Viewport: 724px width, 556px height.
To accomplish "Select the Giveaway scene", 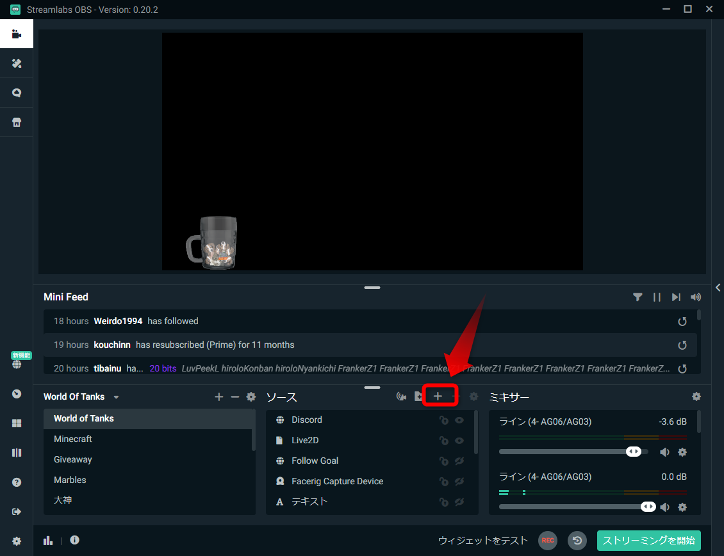I will tap(149, 459).
